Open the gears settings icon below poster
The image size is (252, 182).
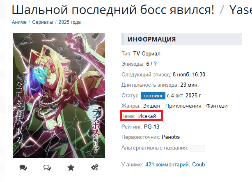[x=95, y=168]
